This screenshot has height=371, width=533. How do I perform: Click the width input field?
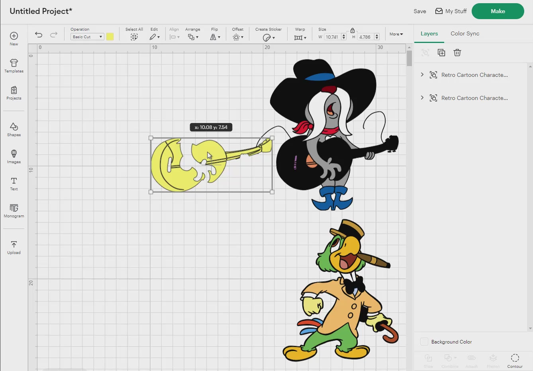point(332,37)
